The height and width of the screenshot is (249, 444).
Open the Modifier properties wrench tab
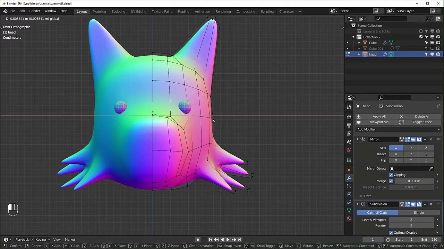(x=349, y=178)
